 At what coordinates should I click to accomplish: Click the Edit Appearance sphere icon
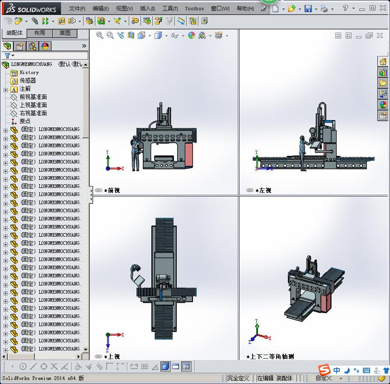point(192,35)
